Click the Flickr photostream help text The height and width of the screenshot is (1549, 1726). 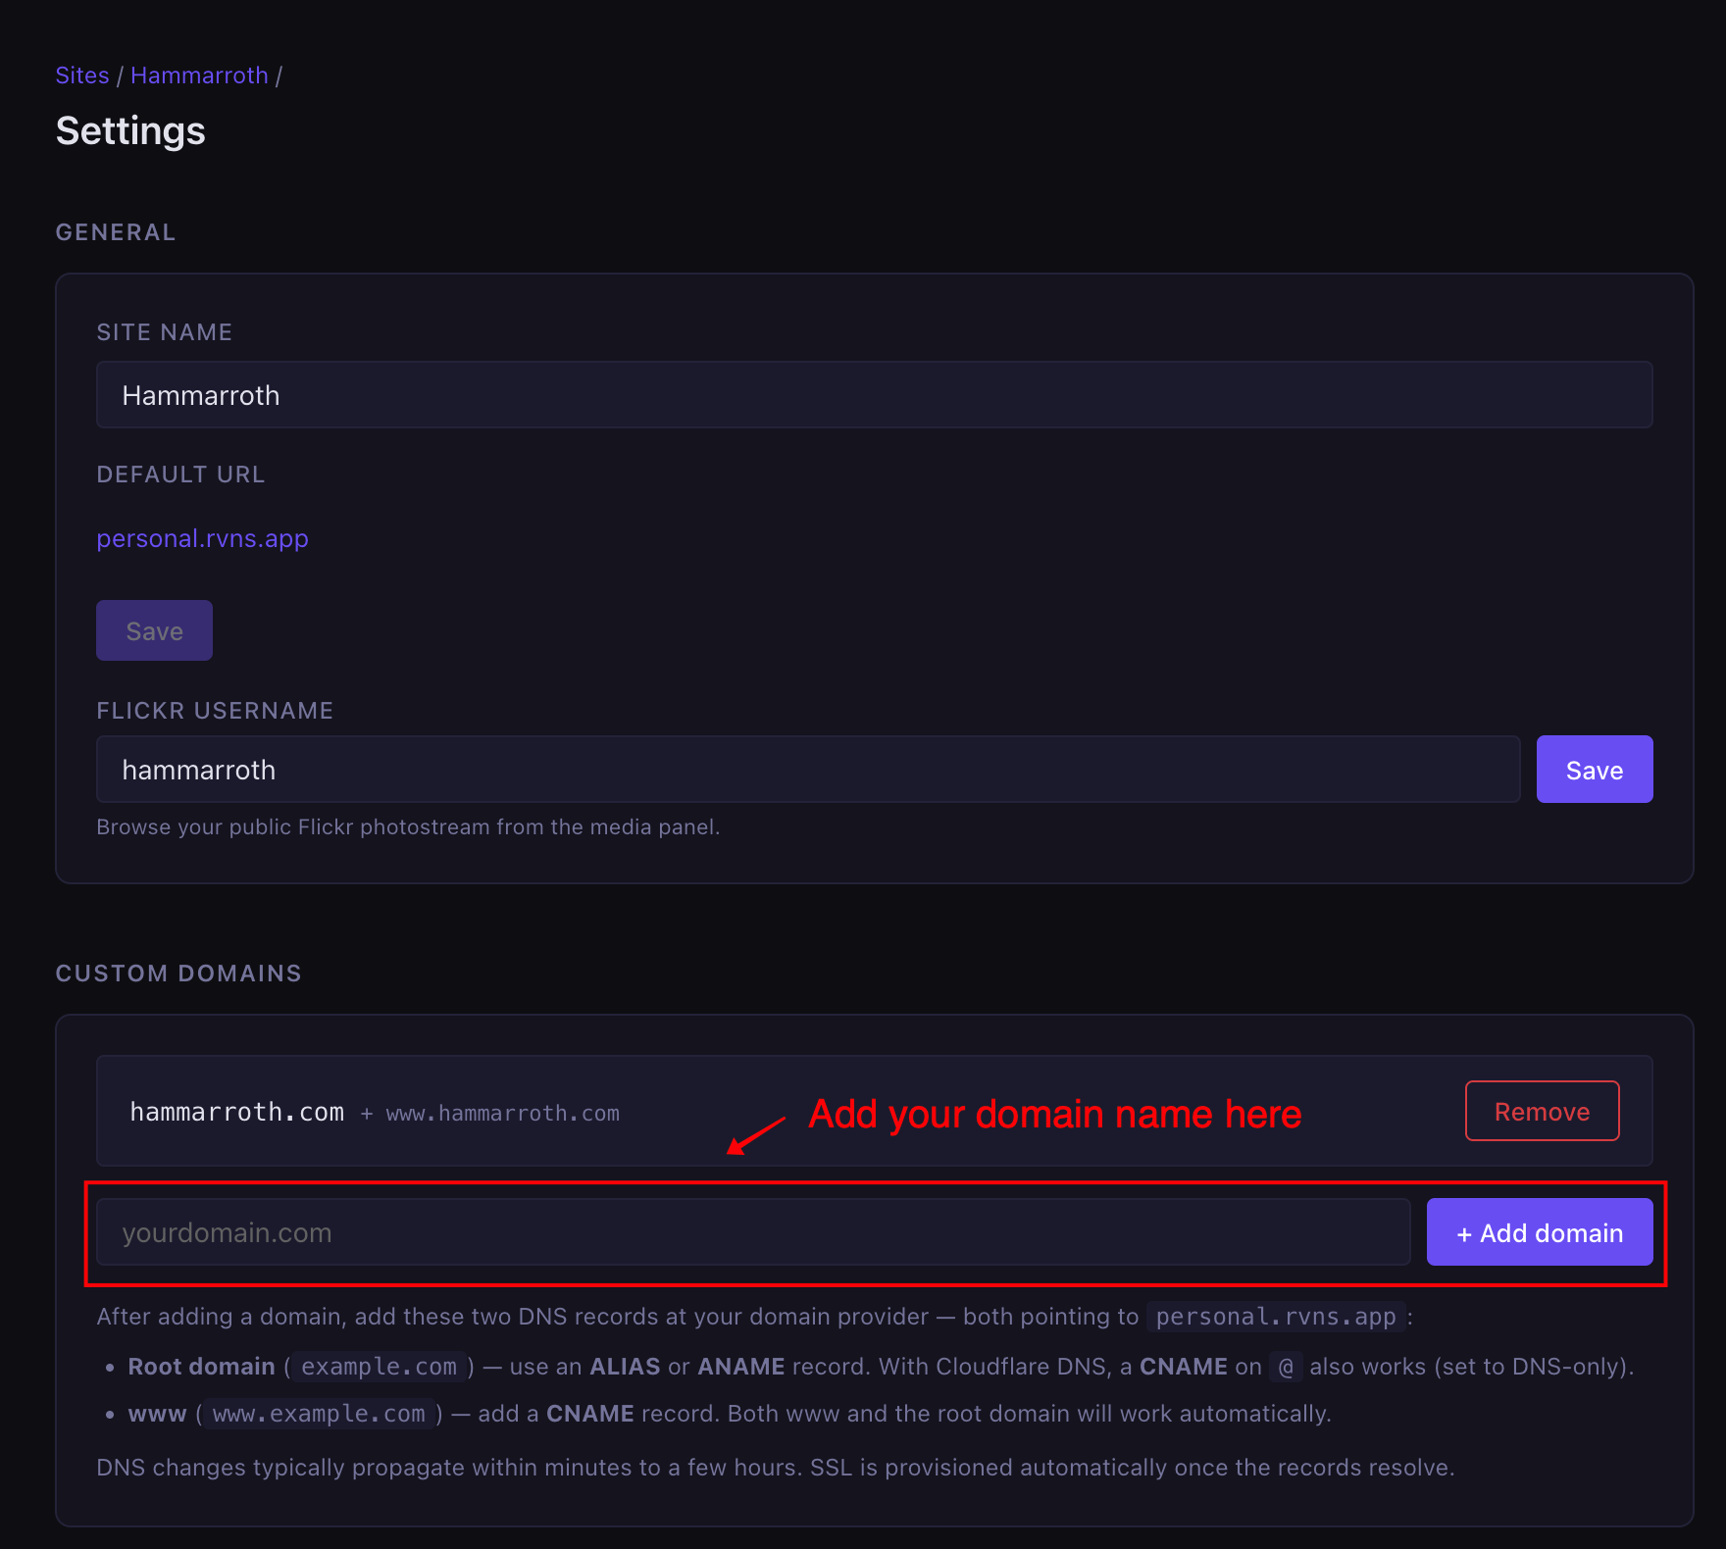pyautogui.click(x=408, y=827)
